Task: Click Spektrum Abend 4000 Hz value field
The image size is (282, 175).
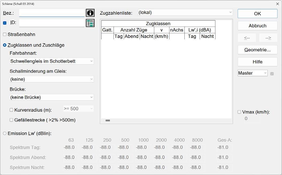Action: click(179, 158)
